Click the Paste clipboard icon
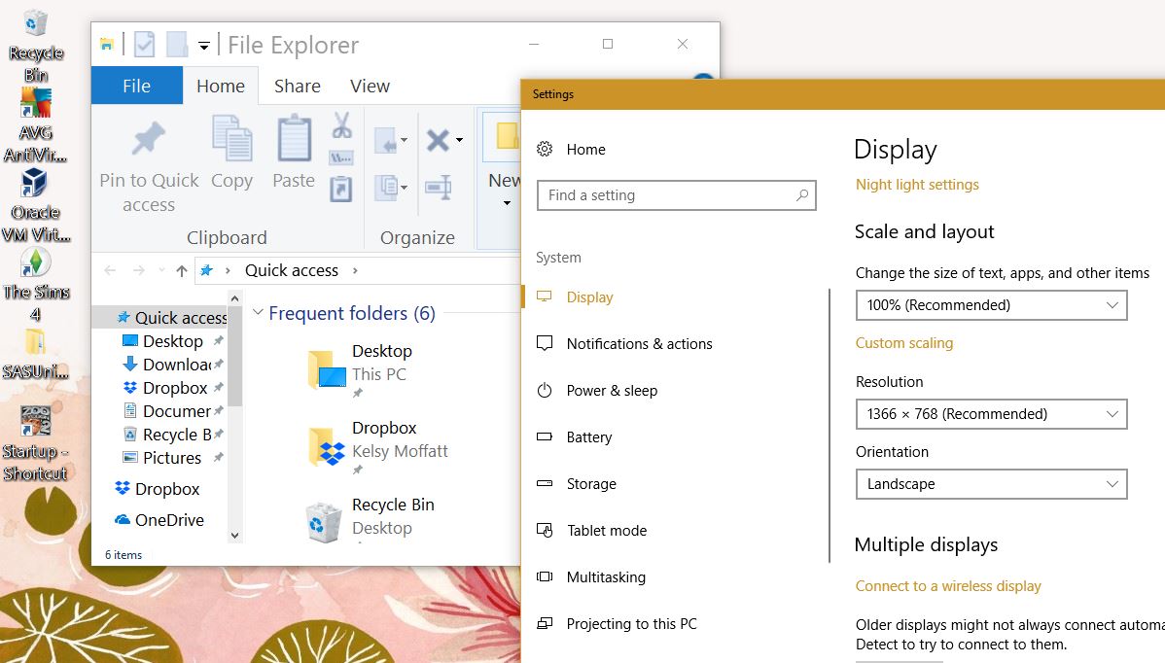 point(294,140)
